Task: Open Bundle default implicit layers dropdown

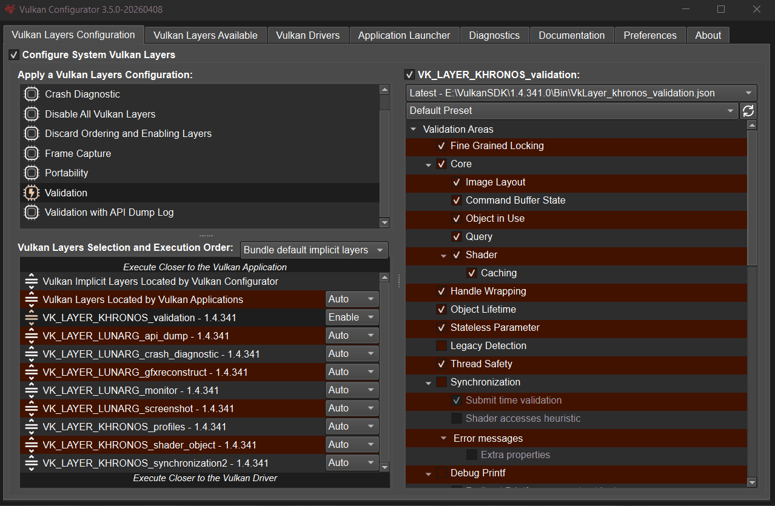Action: tap(314, 250)
